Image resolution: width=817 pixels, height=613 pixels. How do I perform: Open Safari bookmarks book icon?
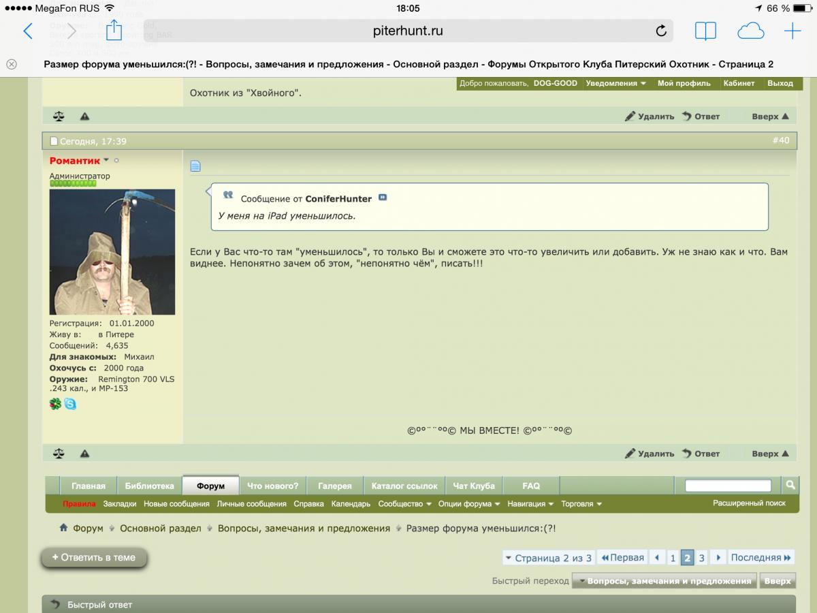705,31
